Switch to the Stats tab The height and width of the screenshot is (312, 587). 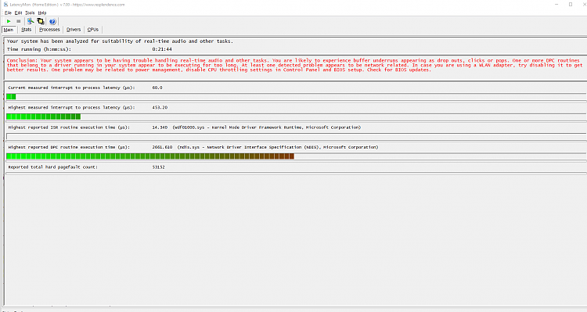[x=26, y=30]
